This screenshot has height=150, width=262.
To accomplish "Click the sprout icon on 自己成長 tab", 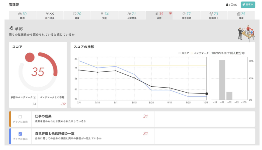I will 47,14.
